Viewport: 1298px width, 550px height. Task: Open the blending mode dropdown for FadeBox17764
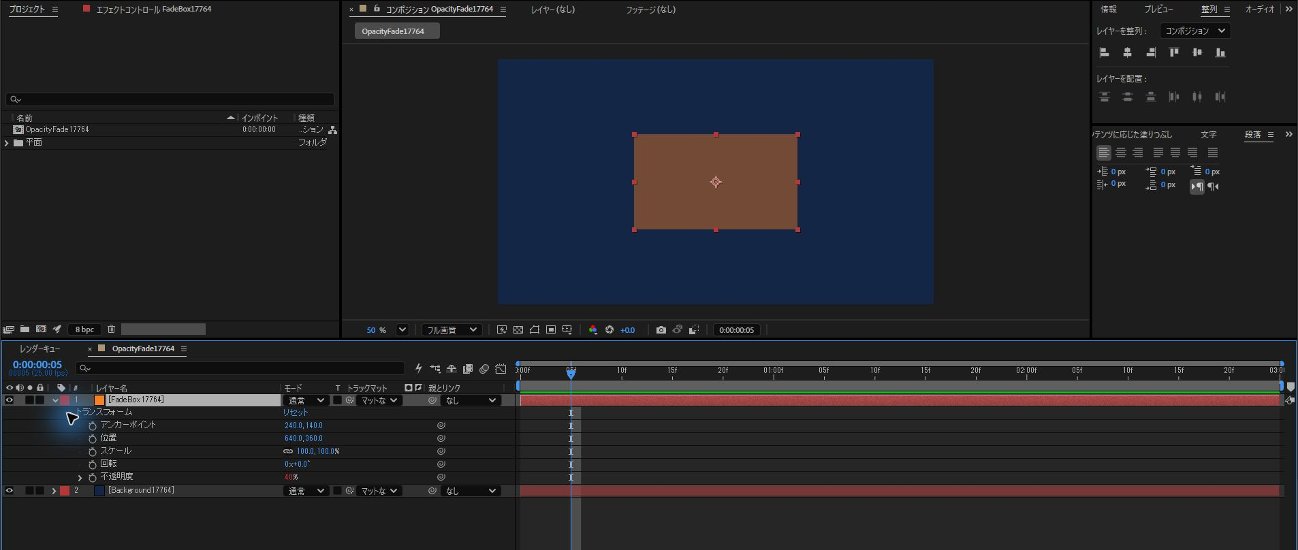click(306, 400)
